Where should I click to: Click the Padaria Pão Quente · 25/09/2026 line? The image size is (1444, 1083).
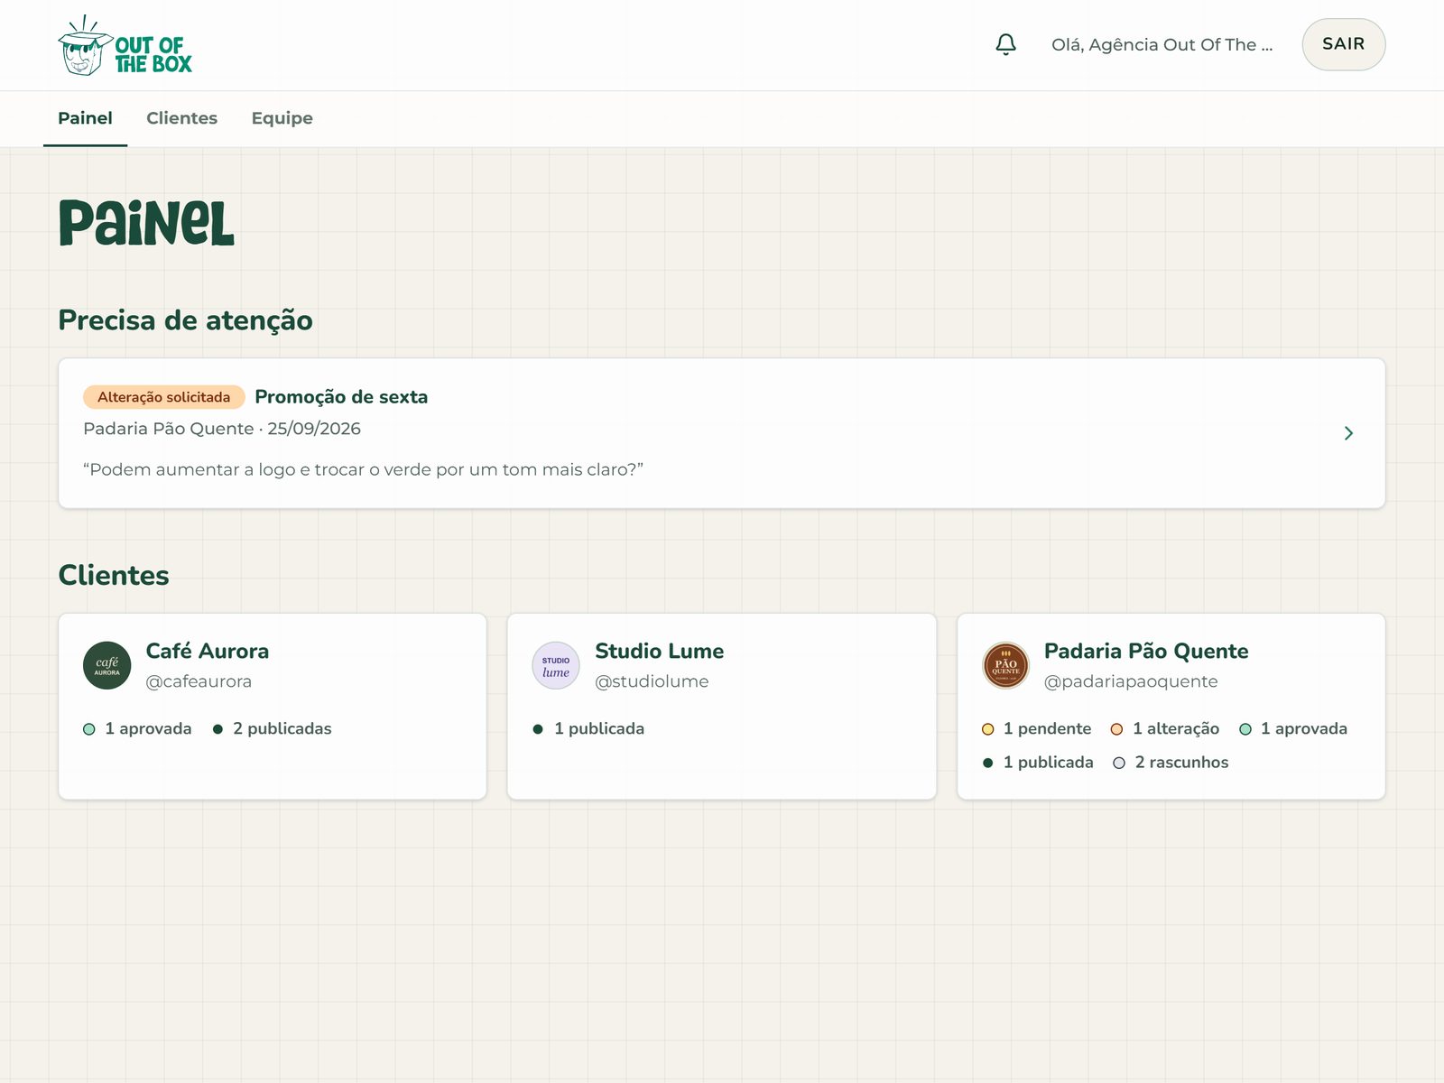pos(222,429)
